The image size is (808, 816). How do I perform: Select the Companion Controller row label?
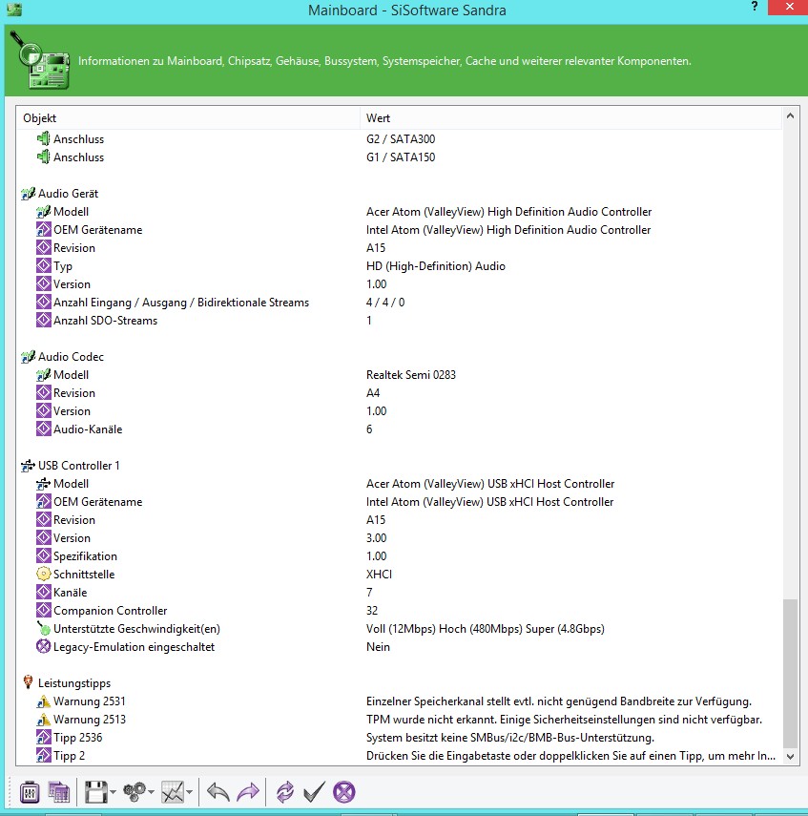click(111, 611)
